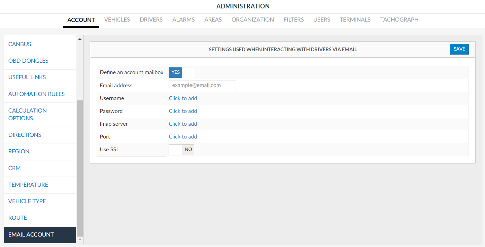The height and width of the screenshot is (247, 485).
Task: Type in the Email address field
Action: pos(202,86)
